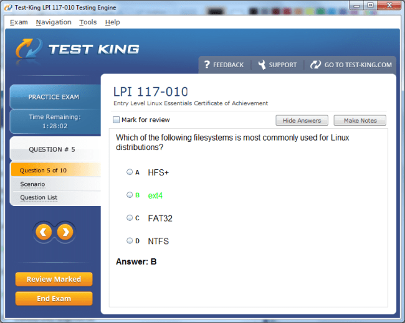
Task: Click the previous question arrow icon
Action: (x=44, y=232)
